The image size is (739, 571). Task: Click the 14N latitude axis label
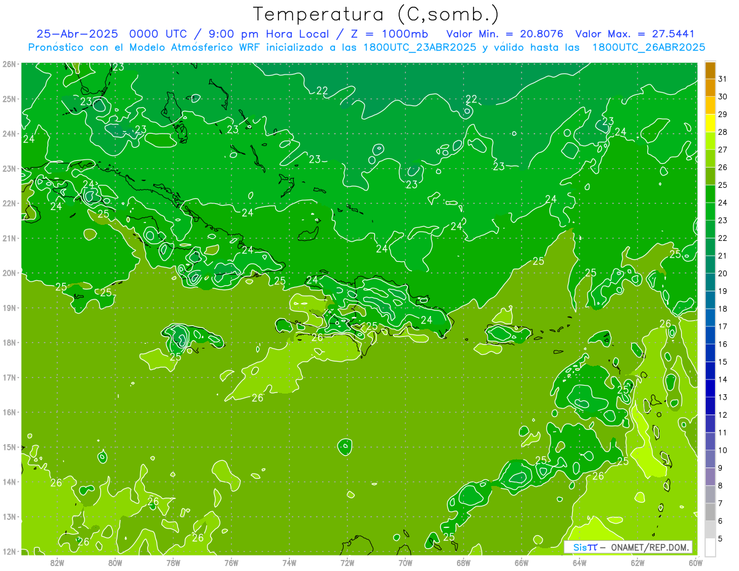click(x=9, y=482)
